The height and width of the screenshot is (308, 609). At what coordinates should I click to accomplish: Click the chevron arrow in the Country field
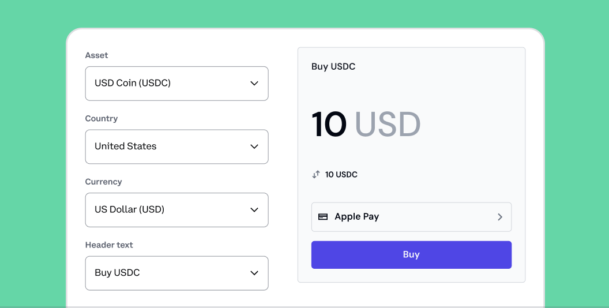(x=254, y=147)
